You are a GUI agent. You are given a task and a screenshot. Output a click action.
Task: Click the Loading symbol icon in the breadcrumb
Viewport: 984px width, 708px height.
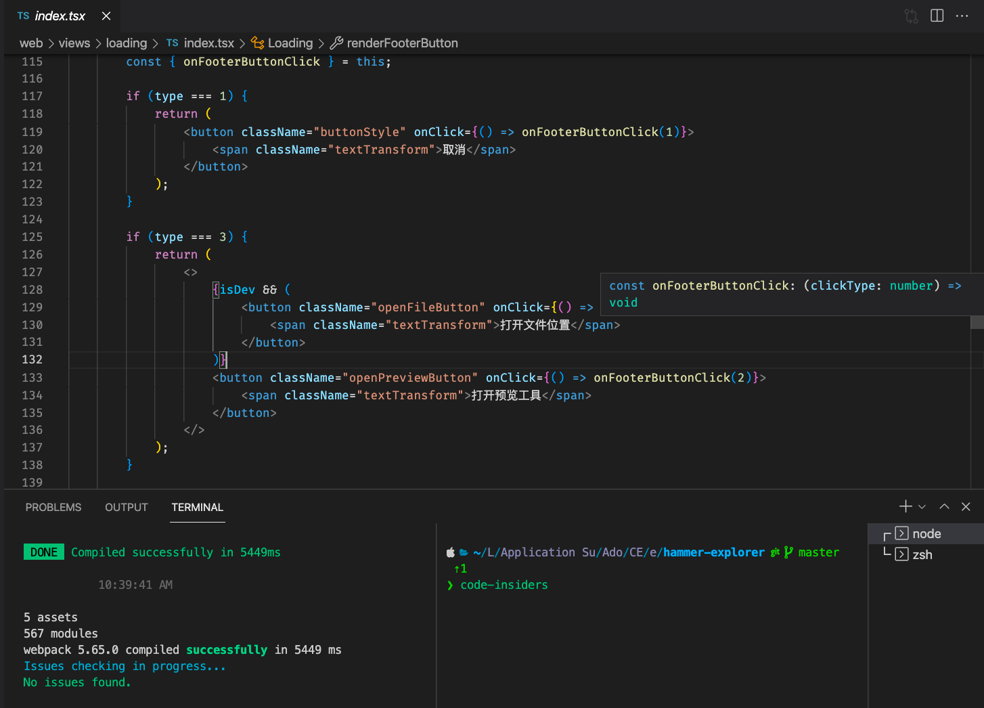[x=257, y=43]
